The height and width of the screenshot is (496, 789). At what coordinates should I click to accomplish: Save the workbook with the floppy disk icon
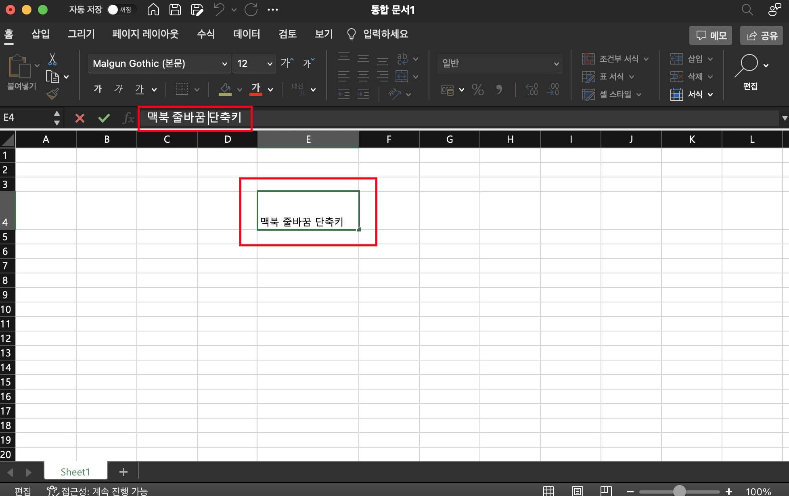tap(175, 10)
